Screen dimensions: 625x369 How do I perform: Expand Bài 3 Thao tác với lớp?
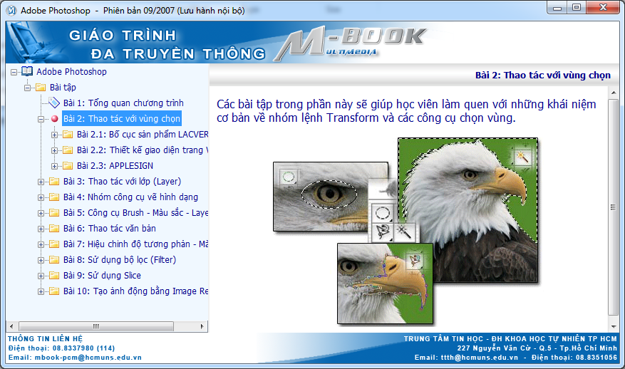41,182
